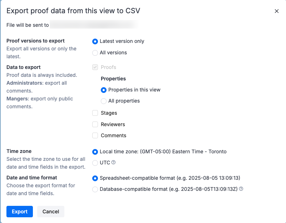The height and width of the screenshot is (223, 286).
Task: Click the disabled Proofs checkbox
Action: [95, 67]
